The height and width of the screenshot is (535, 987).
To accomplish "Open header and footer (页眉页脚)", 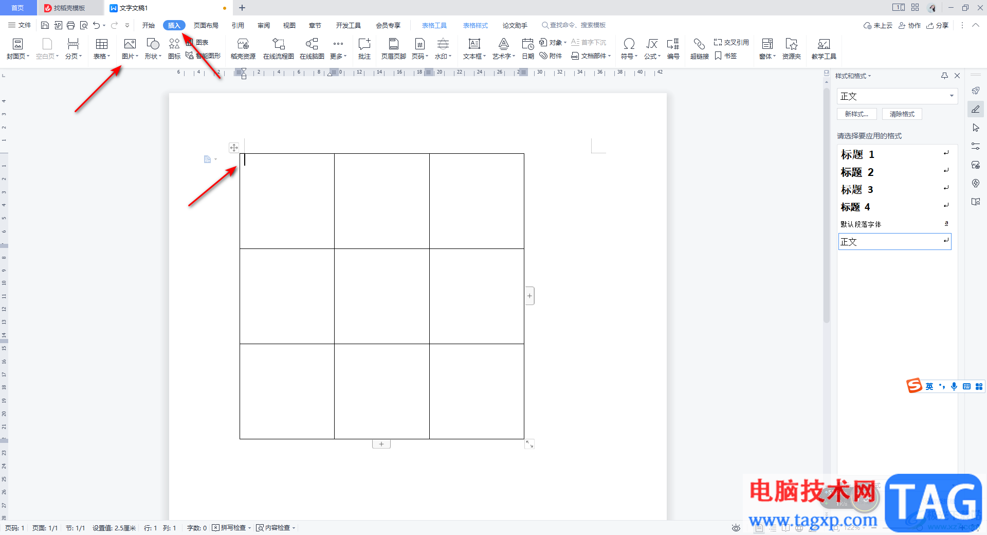I will click(393, 49).
